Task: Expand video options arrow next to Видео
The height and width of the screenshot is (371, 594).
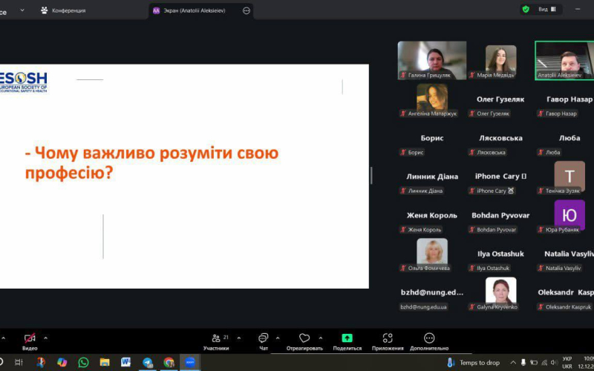Action: coord(46,338)
